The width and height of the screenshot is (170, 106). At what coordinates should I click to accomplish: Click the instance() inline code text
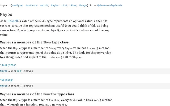pos(55,57)
